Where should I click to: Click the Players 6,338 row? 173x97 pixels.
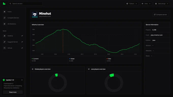[x=157, y=30]
